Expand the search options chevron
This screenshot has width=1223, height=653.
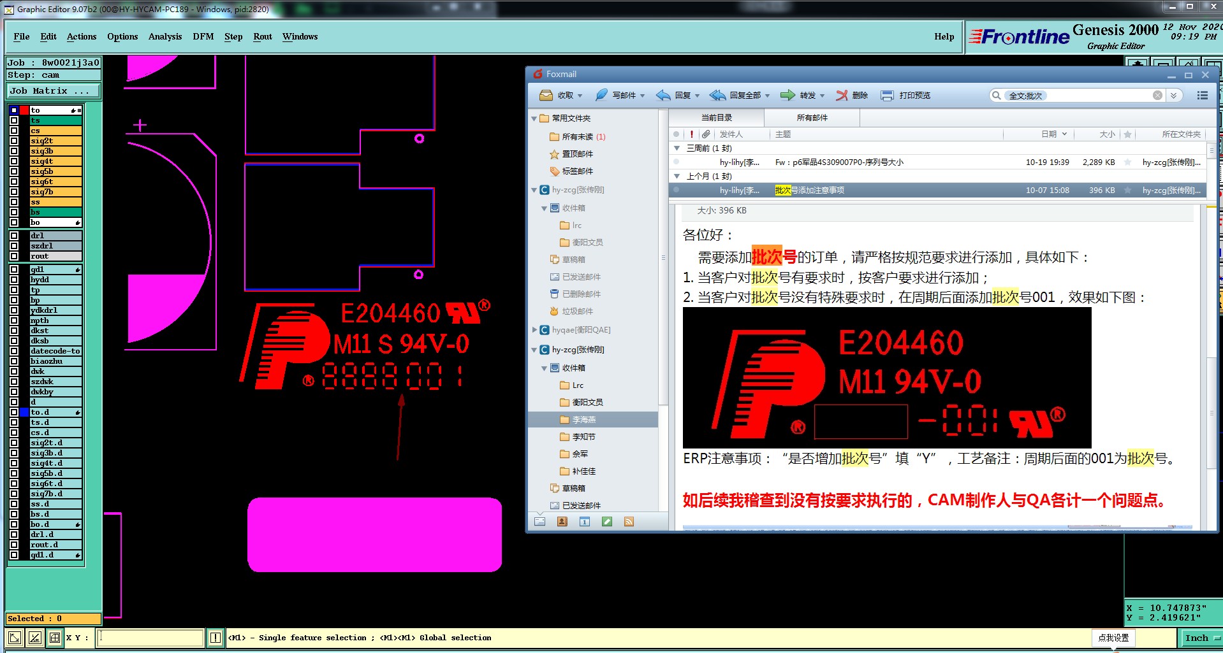1174,96
